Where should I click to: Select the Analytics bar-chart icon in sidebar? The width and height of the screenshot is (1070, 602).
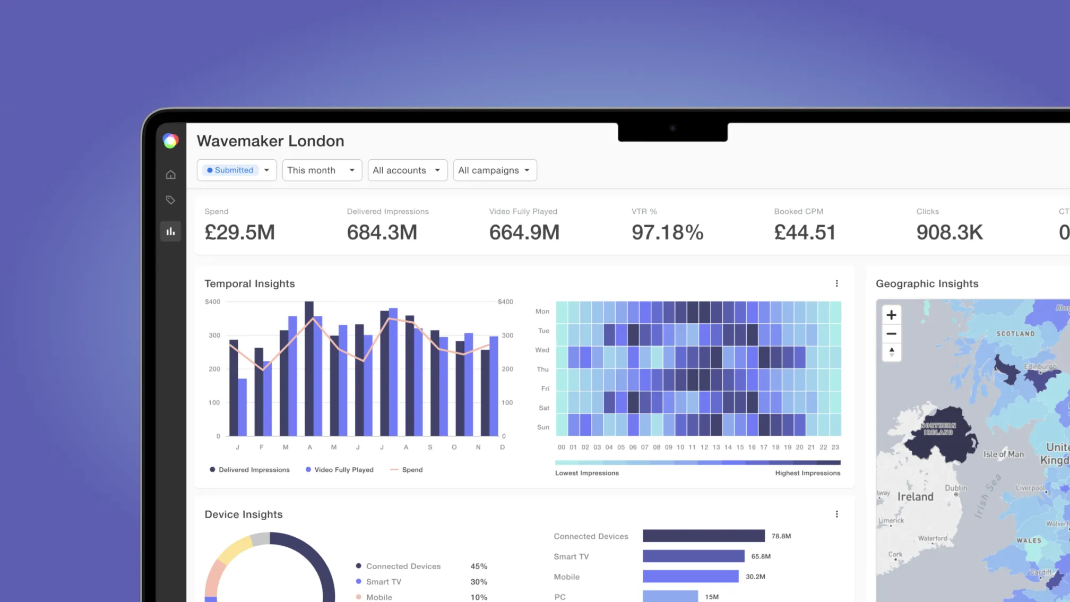click(x=170, y=231)
